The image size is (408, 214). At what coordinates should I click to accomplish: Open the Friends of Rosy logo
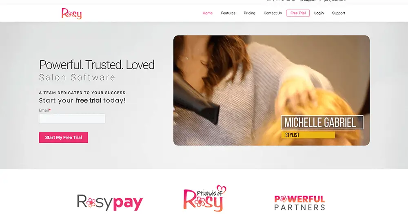click(x=205, y=199)
